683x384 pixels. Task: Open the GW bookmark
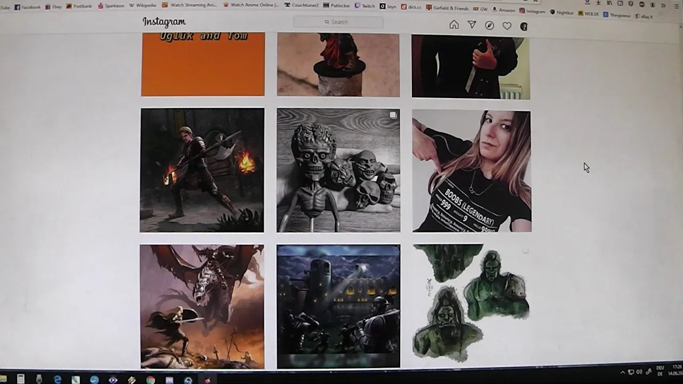(x=480, y=9)
